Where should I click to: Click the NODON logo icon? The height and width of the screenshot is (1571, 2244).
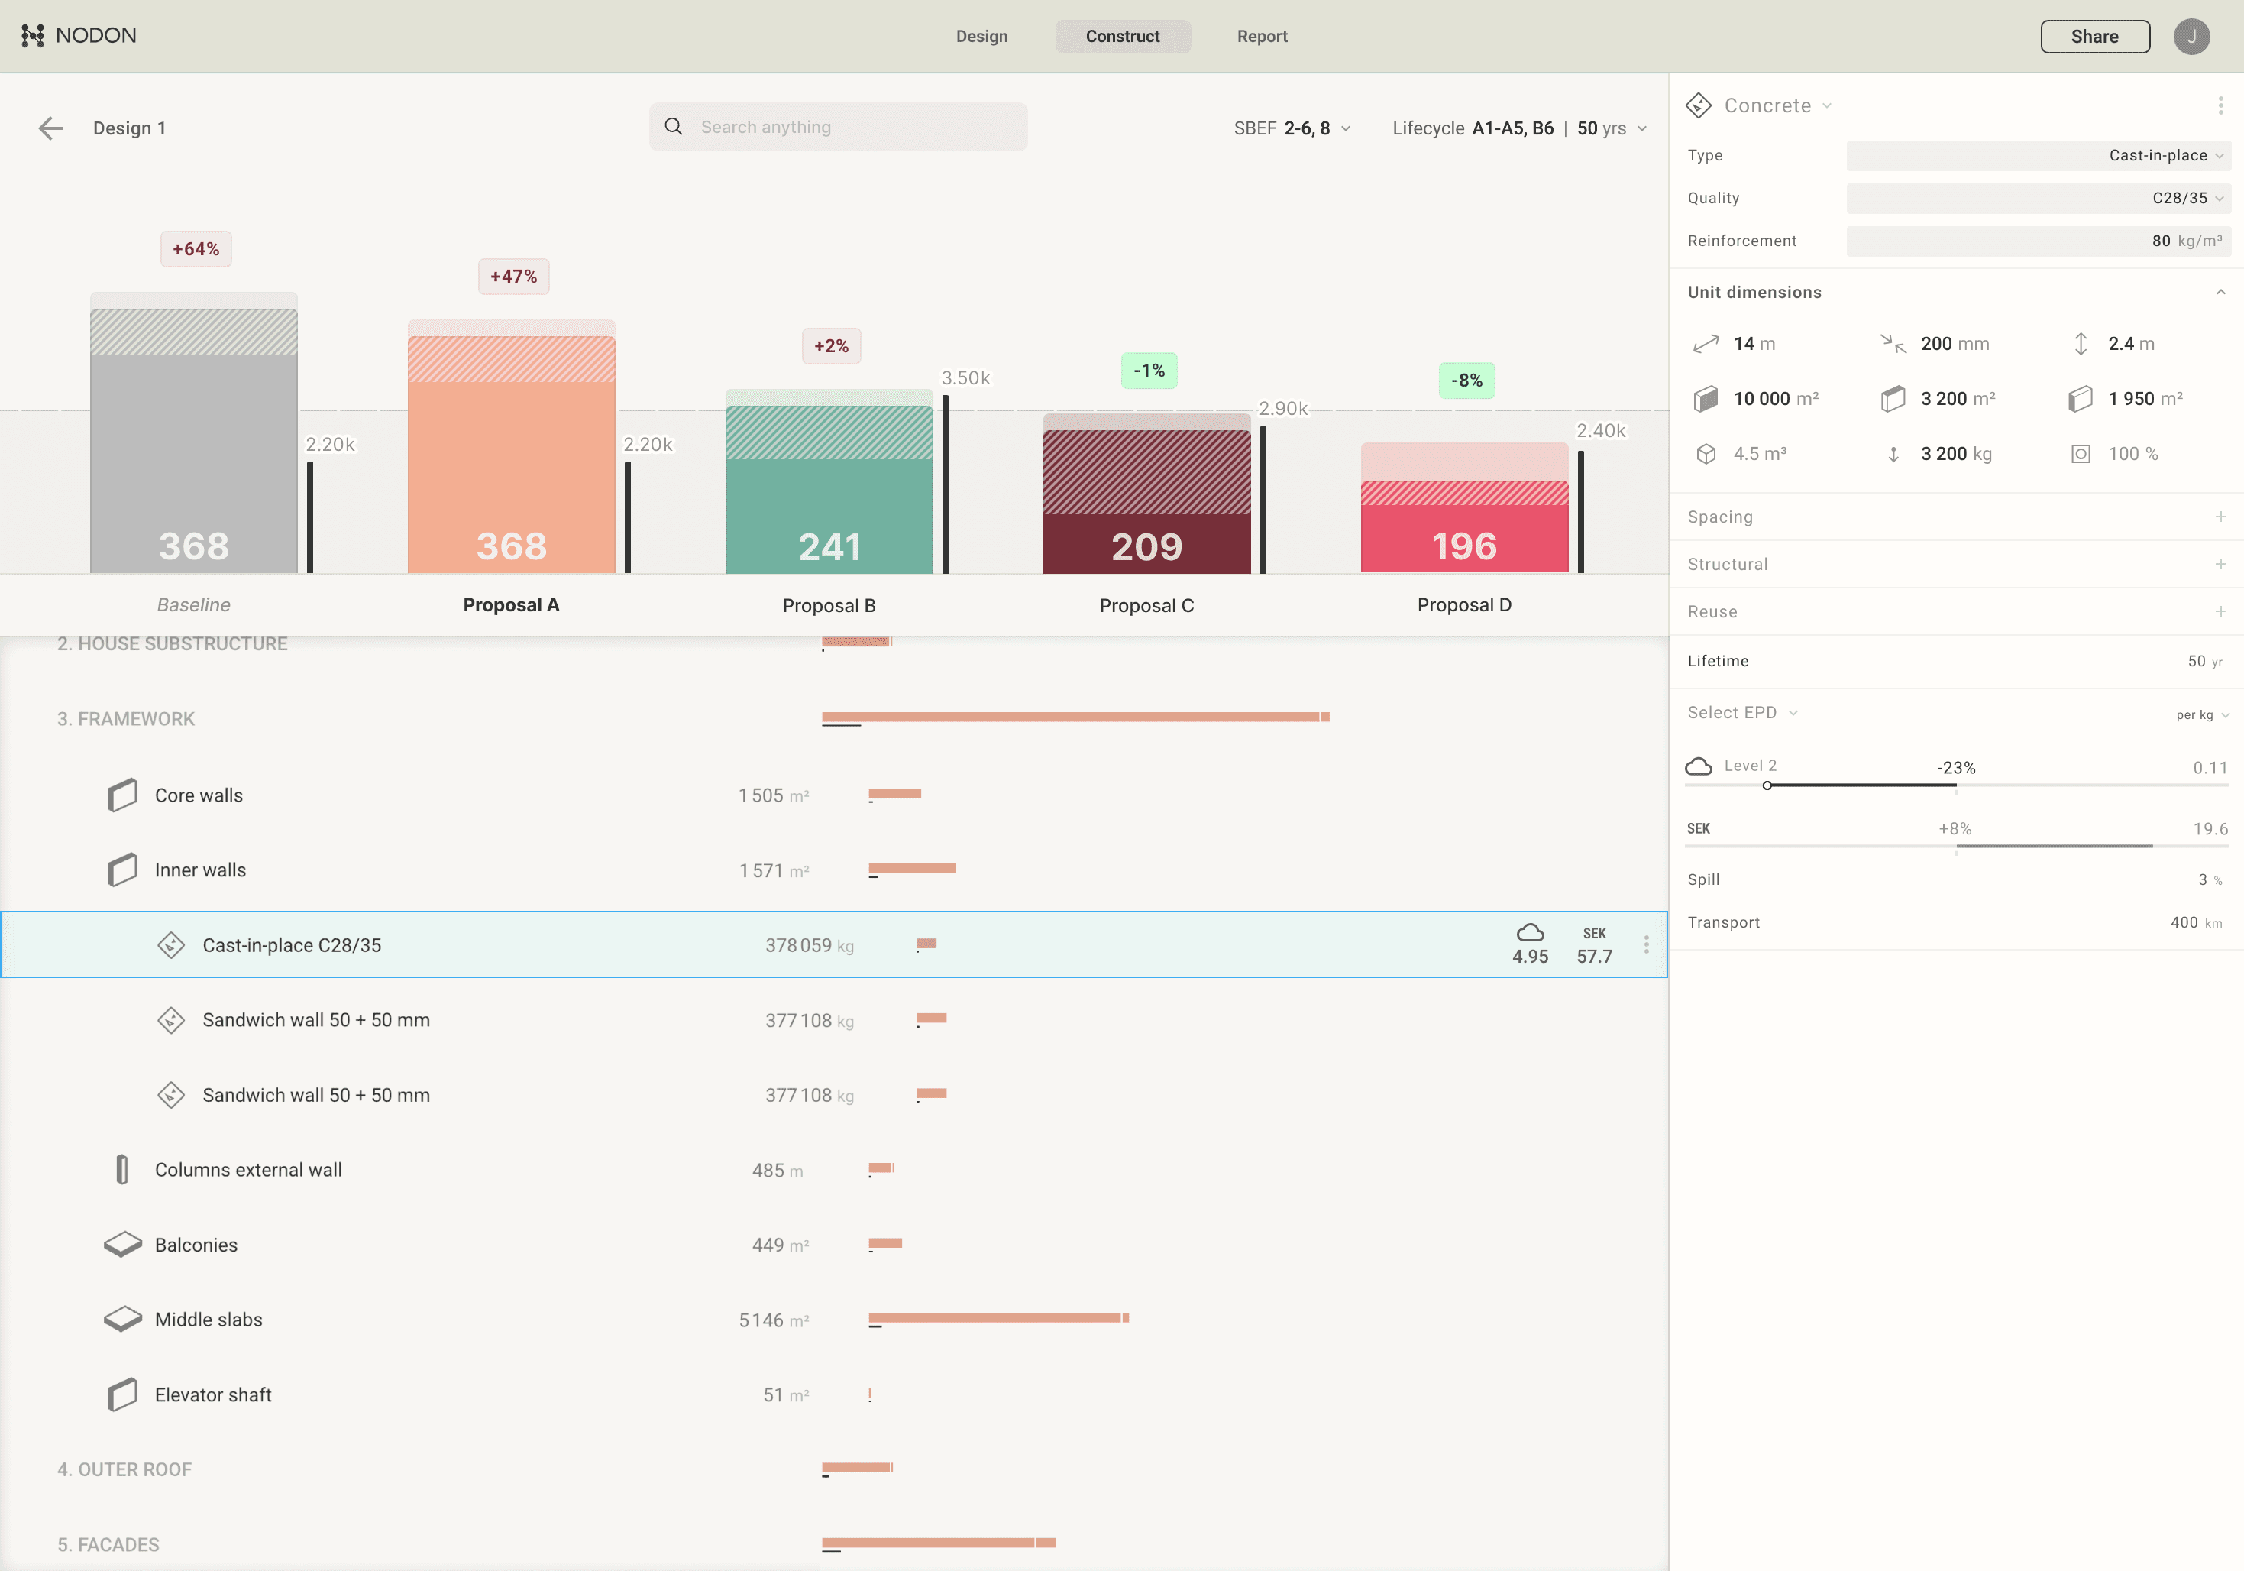(32, 36)
